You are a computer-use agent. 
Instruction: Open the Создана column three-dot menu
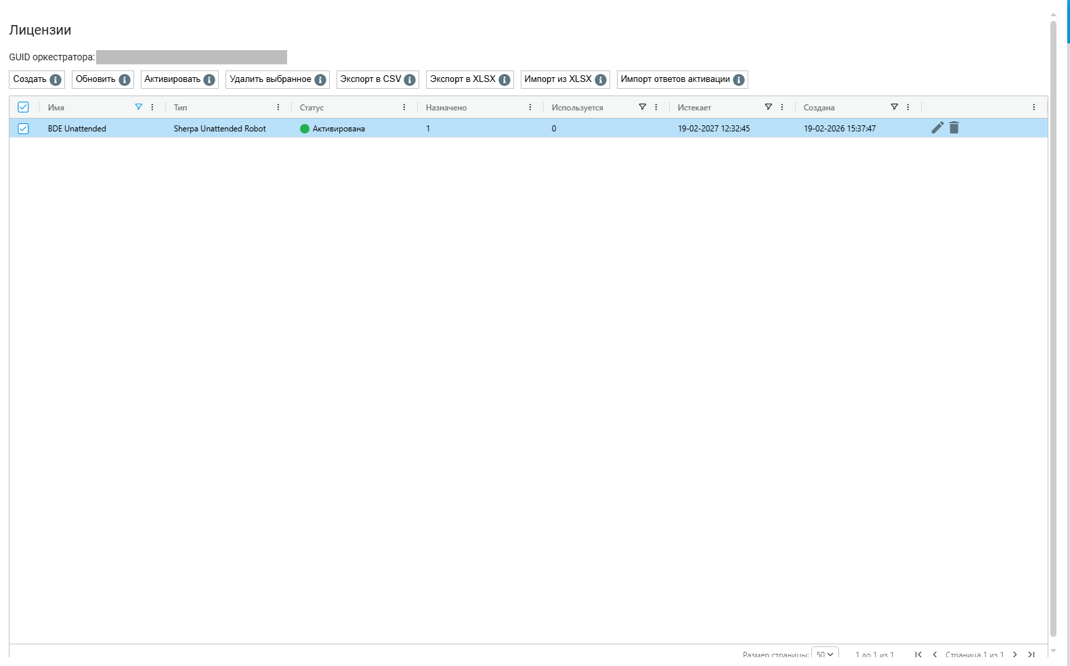[x=908, y=107]
